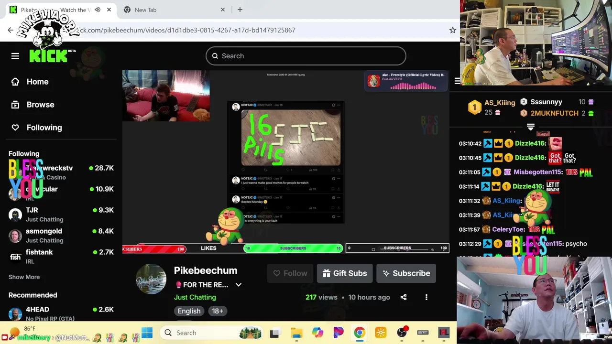Open the SRT app on taskbar
The height and width of the screenshot is (344, 612).
(x=423, y=333)
